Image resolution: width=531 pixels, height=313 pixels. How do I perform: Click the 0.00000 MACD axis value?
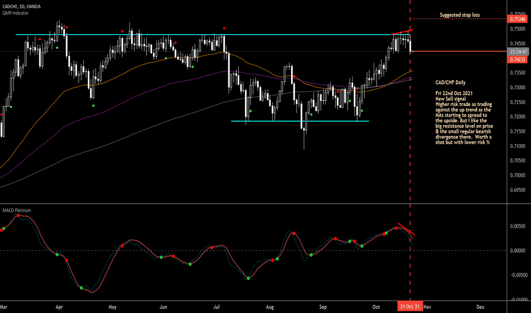(518, 250)
